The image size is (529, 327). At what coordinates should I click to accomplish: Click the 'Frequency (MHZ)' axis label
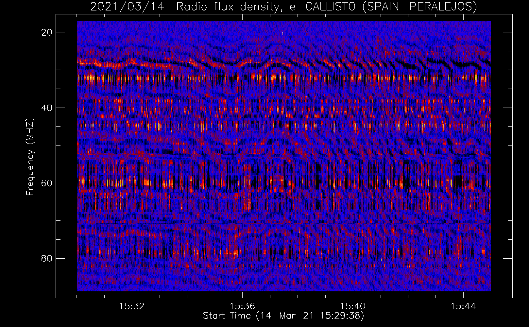tap(30, 157)
